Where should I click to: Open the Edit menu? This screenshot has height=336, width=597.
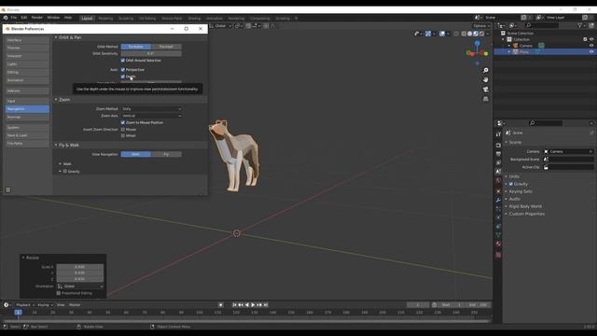pyautogui.click(x=24, y=18)
